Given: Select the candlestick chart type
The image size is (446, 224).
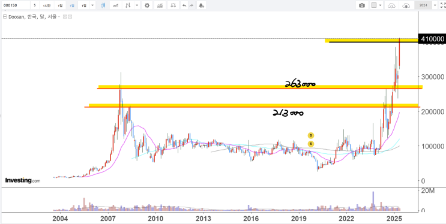Looking at the screenshot, I should click(x=103, y=5).
